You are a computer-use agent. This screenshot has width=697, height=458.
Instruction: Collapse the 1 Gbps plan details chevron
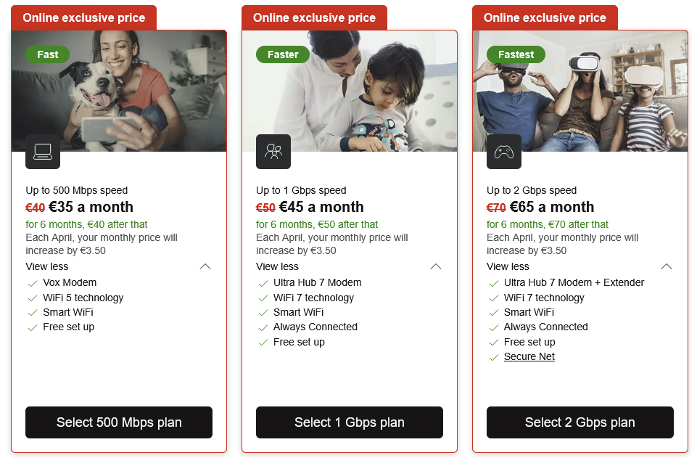pos(436,266)
